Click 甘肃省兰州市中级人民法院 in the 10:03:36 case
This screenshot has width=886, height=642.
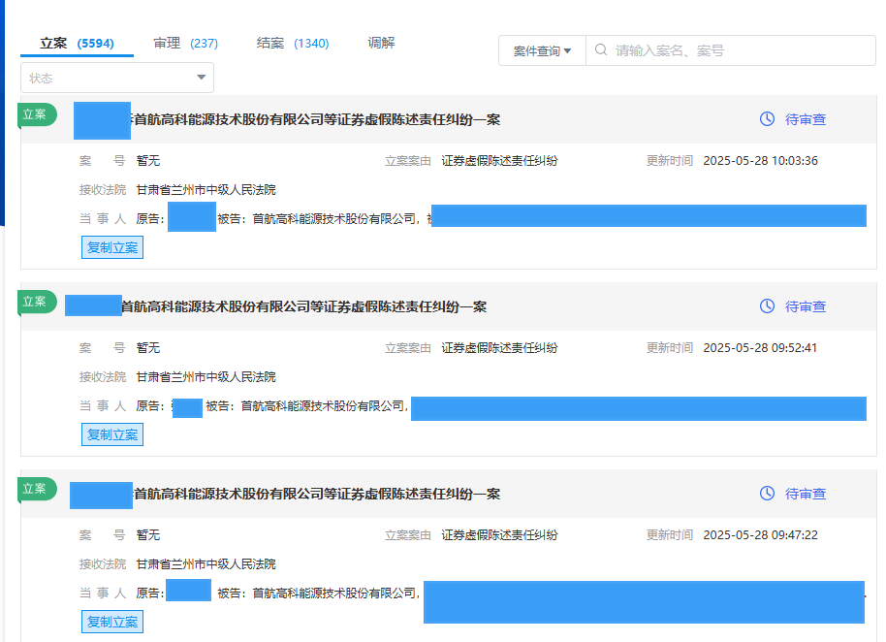pos(206,190)
